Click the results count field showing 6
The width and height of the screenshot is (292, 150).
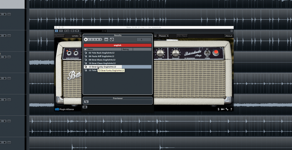coord(144,39)
